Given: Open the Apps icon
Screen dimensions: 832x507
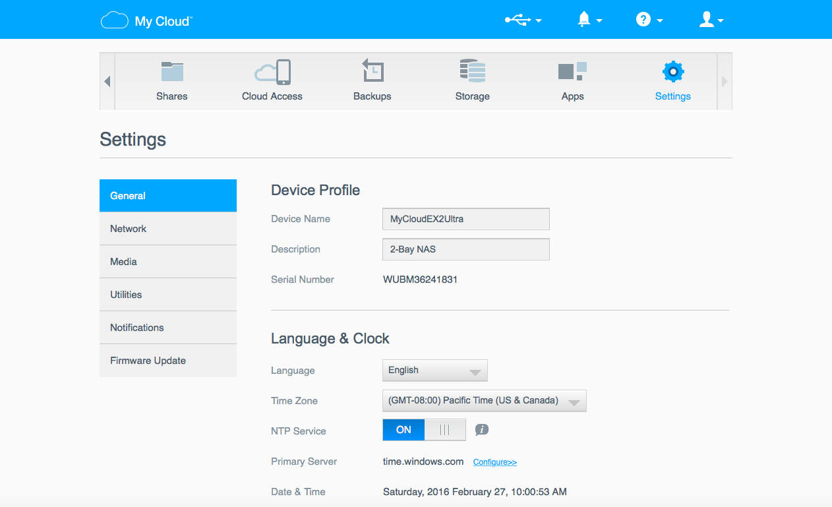Looking at the screenshot, I should (x=572, y=72).
